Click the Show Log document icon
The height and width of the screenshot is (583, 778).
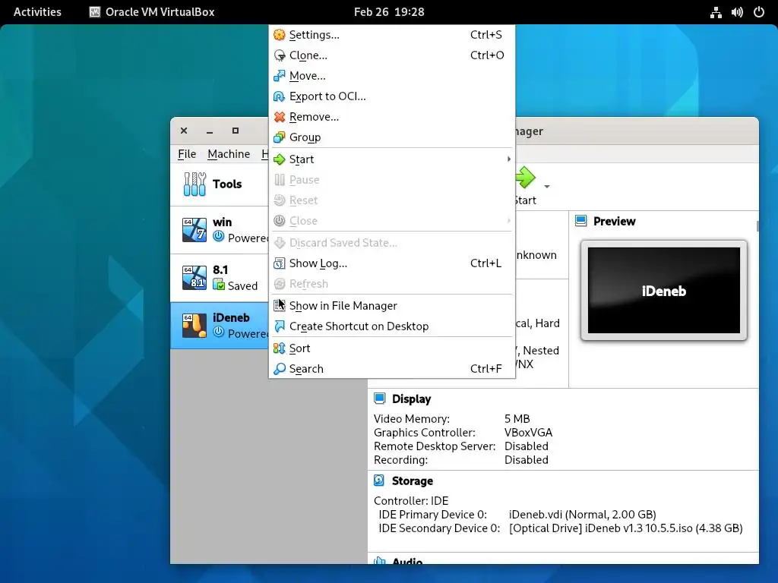tap(280, 263)
